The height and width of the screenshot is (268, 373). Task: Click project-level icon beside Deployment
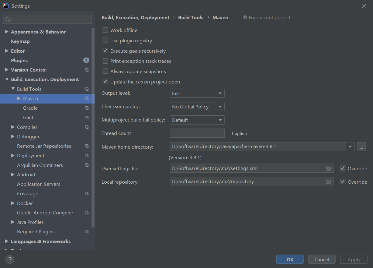pyautogui.click(x=87, y=156)
